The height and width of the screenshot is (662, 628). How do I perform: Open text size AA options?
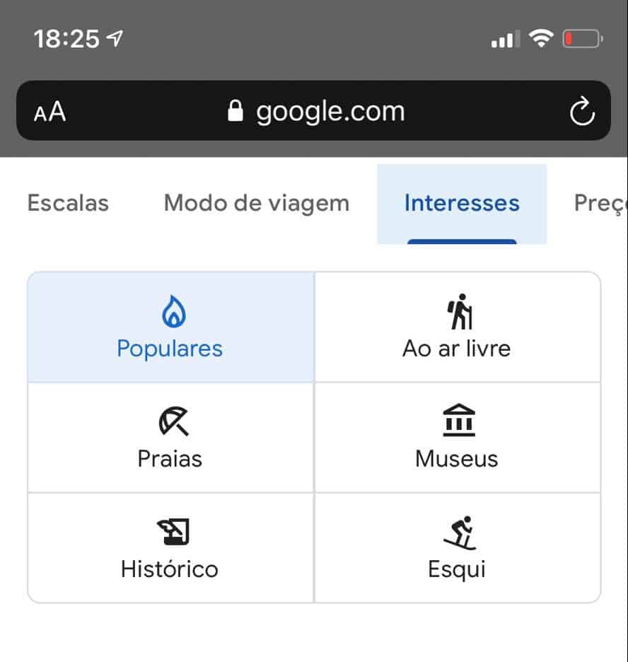tap(50, 112)
